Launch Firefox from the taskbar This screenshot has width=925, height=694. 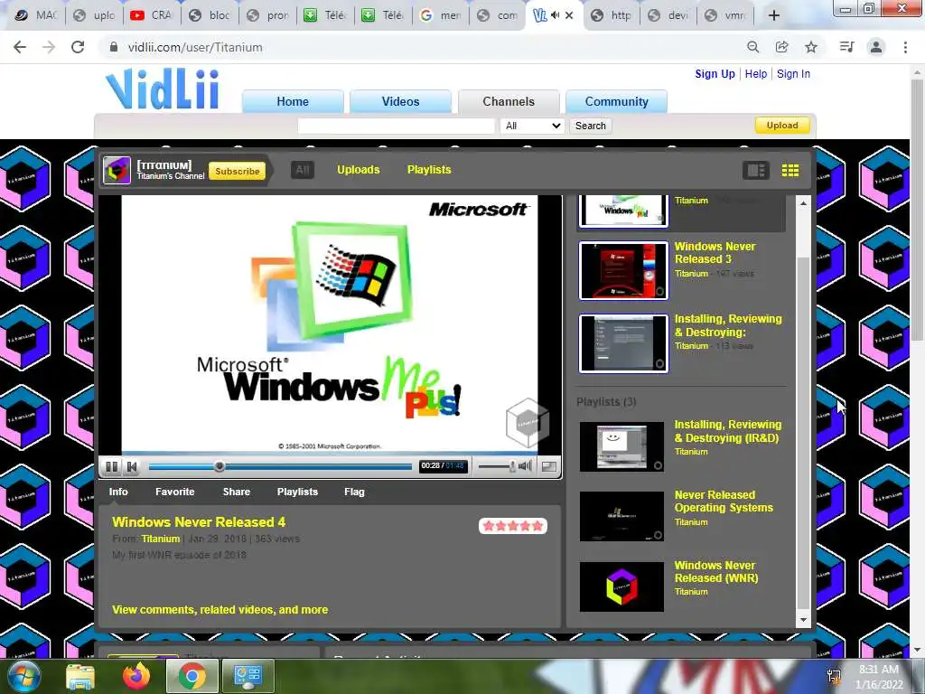pos(136,676)
